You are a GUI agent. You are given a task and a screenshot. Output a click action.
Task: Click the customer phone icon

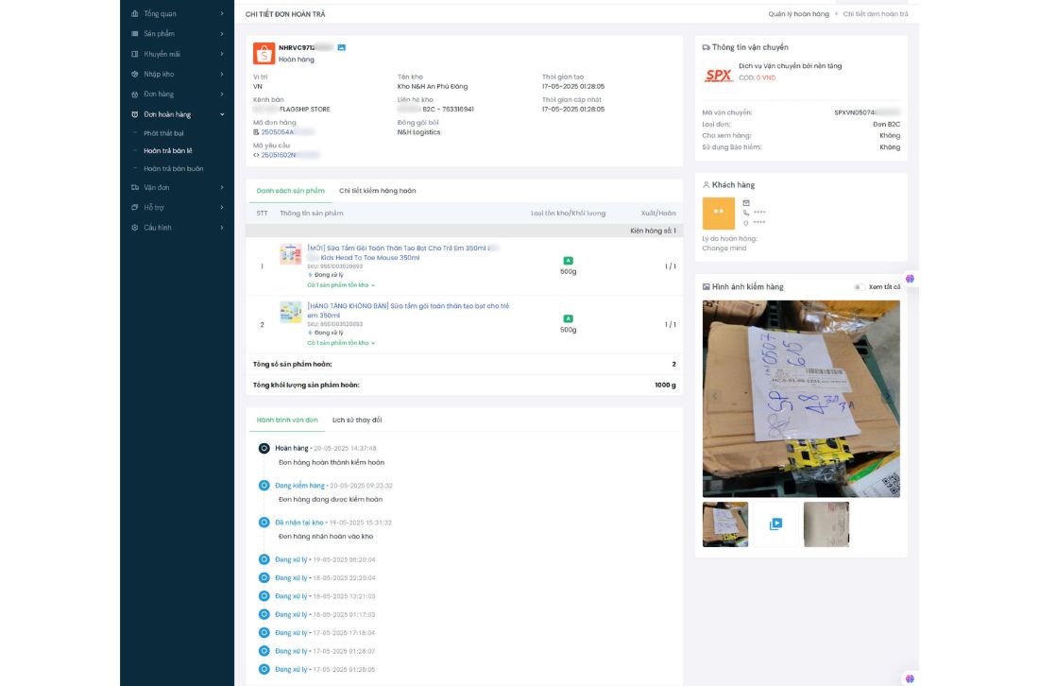(746, 213)
